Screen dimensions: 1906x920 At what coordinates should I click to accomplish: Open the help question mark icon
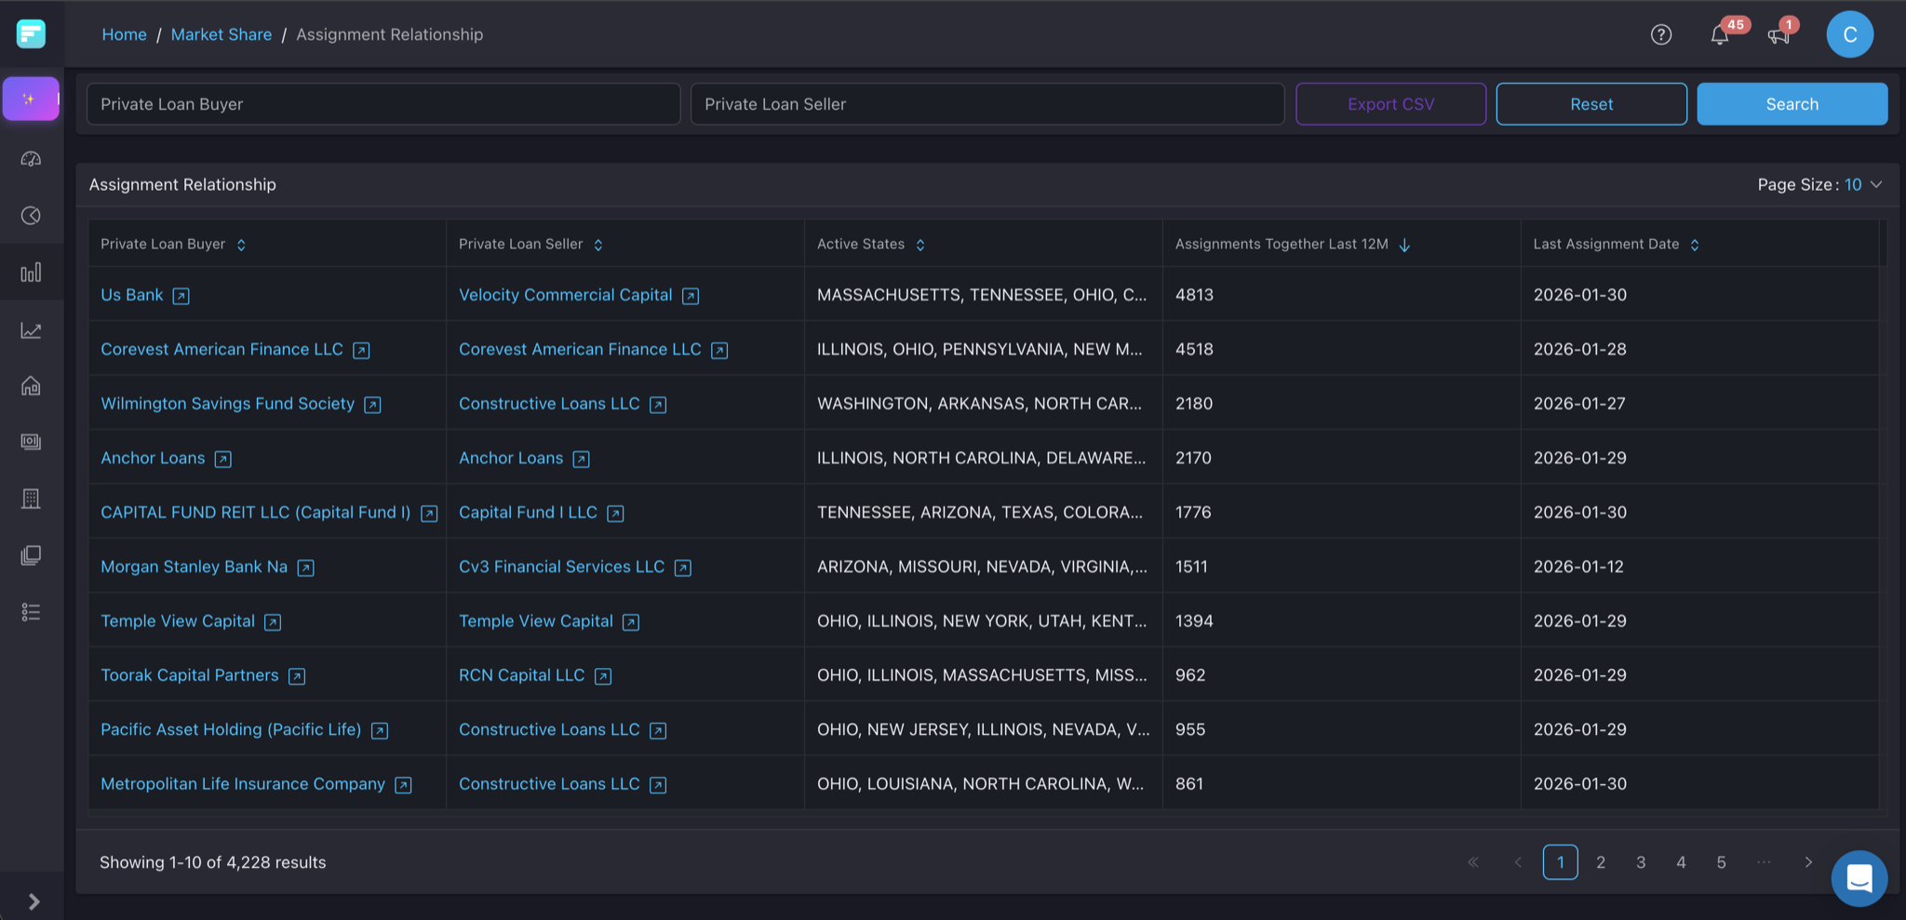[x=1660, y=34]
